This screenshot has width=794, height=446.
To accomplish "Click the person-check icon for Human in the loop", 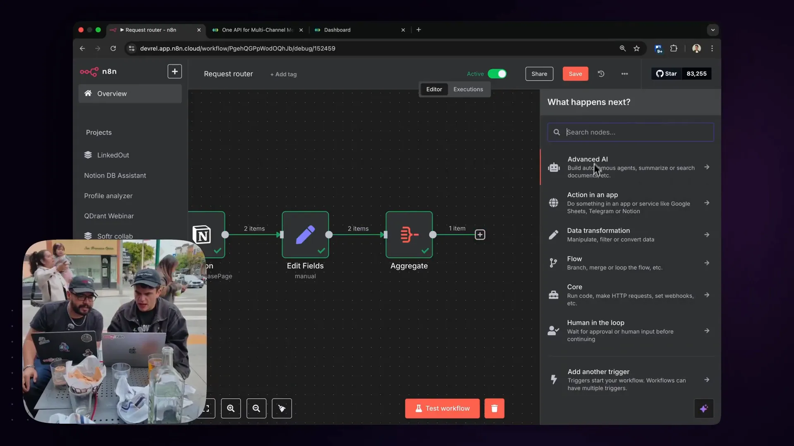I will [x=553, y=331].
